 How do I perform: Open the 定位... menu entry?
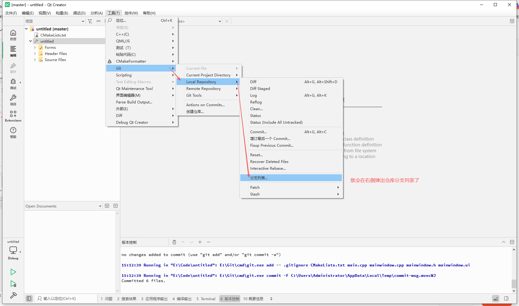click(x=141, y=20)
